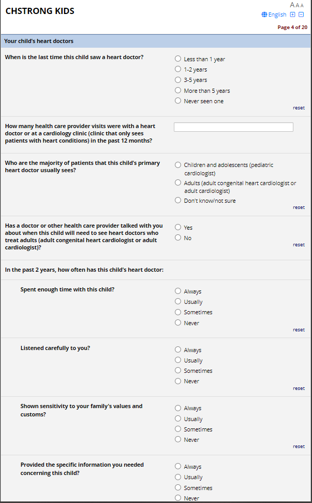Viewport: 312px width, 503px height.
Task: Reset the last heart doctor visit answer
Action: point(299,108)
